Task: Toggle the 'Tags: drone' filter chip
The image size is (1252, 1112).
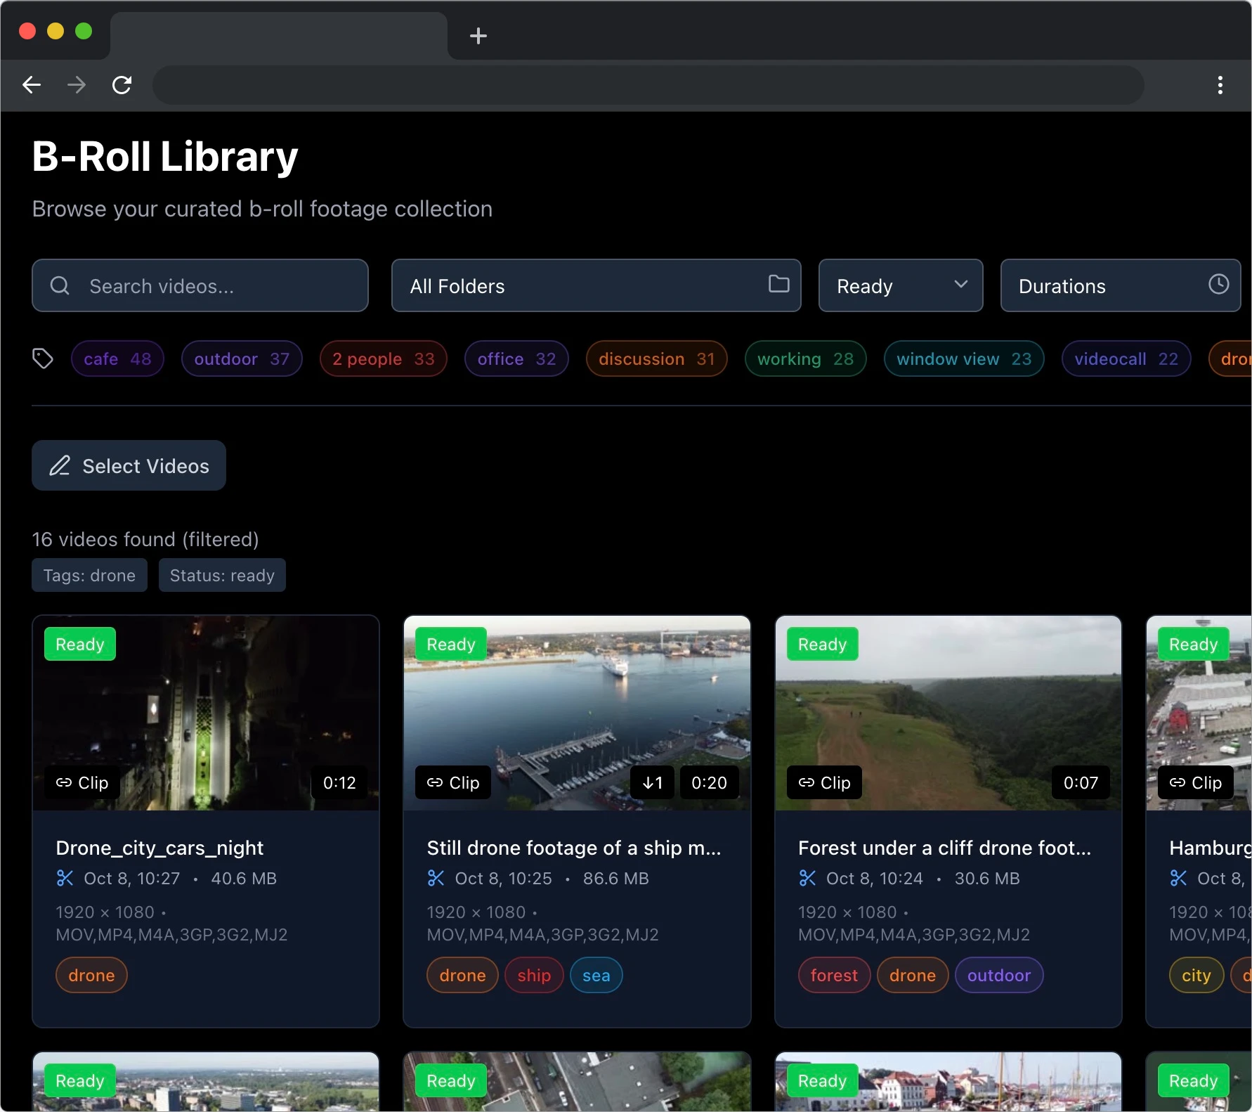Action: [x=89, y=575]
